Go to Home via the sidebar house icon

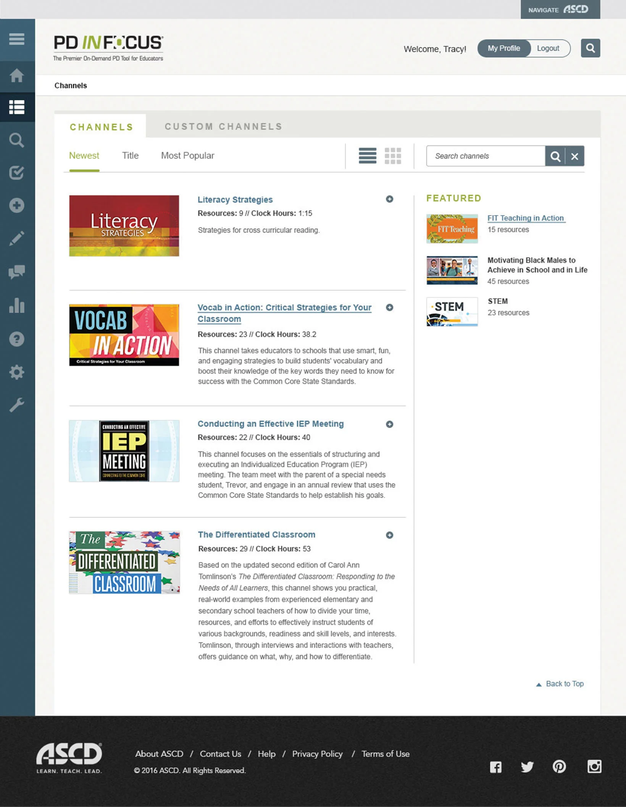17,75
